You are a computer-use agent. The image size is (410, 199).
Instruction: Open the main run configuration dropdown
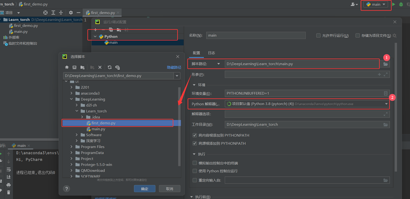pyautogui.click(x=376, y=4)
